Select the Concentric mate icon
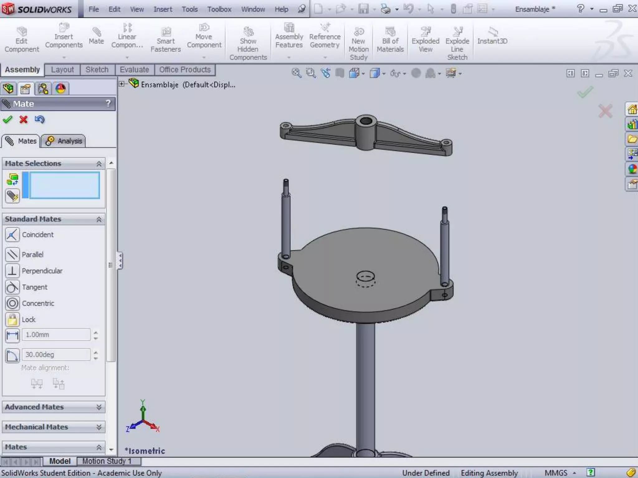The width and height of the screenshot is (638, 478). (x=12, y=303)
